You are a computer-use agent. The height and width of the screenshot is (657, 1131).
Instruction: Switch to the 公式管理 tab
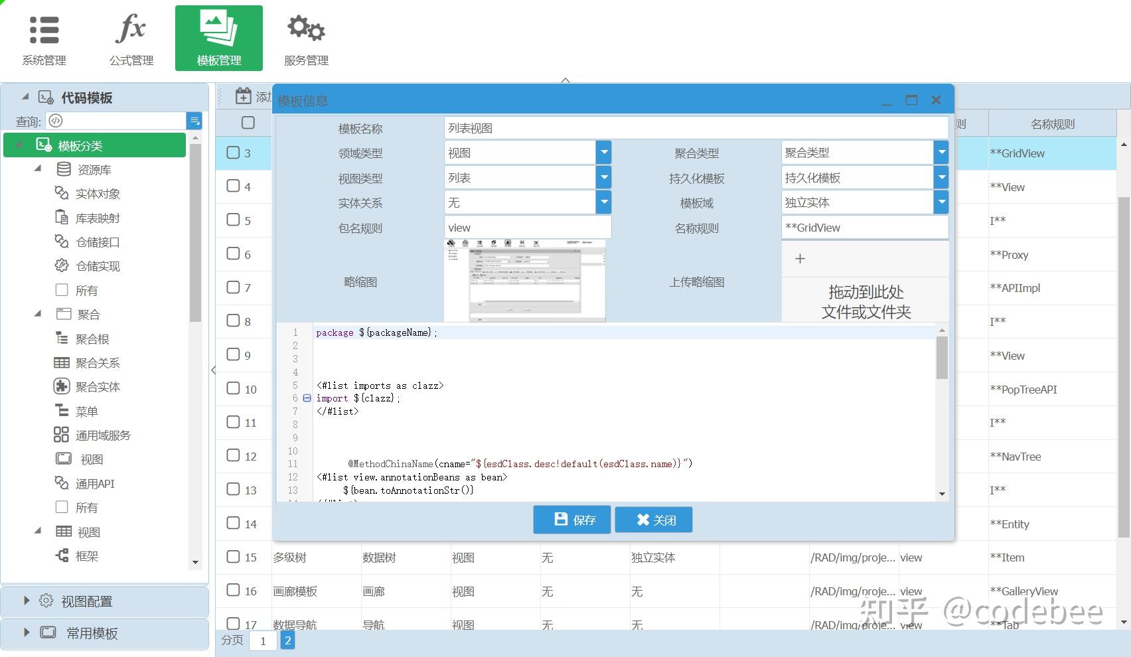[131, 36]
